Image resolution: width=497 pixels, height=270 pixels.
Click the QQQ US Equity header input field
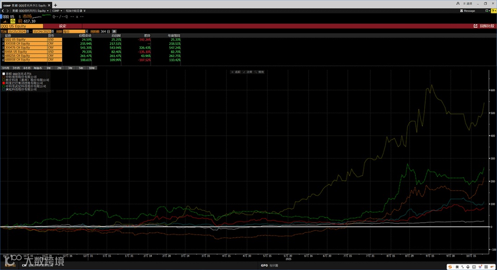pyautogui.click(x=22, y=26)
